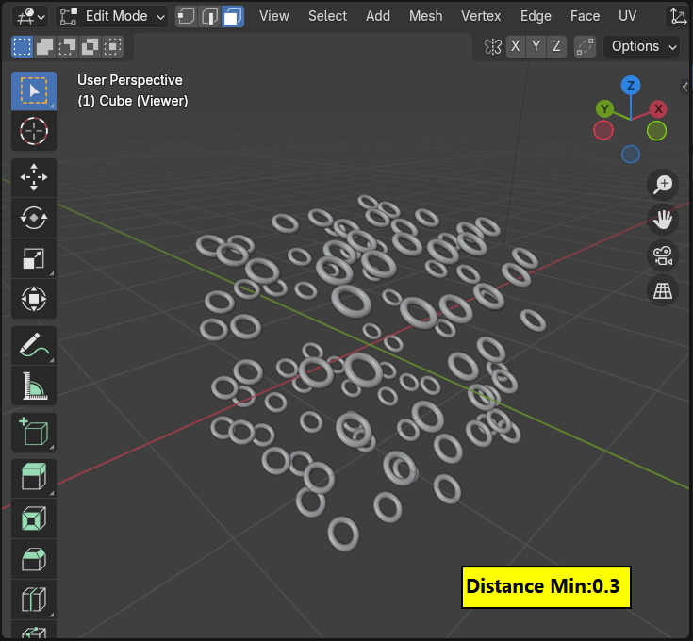Choose invert selection mode

90,46
